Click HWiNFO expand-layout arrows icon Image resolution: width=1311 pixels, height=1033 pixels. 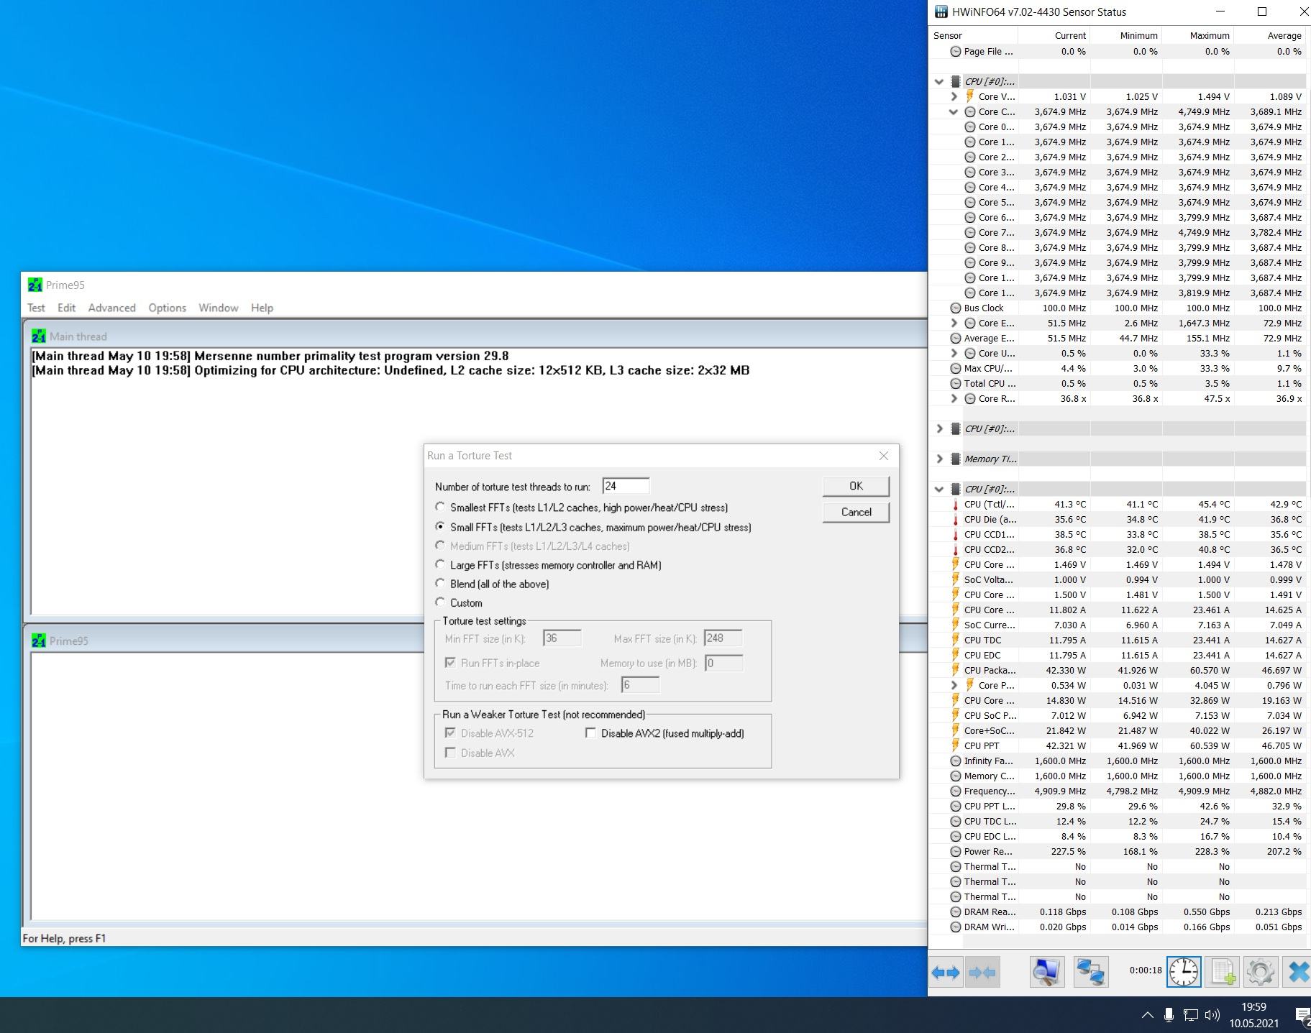(946, 973)
